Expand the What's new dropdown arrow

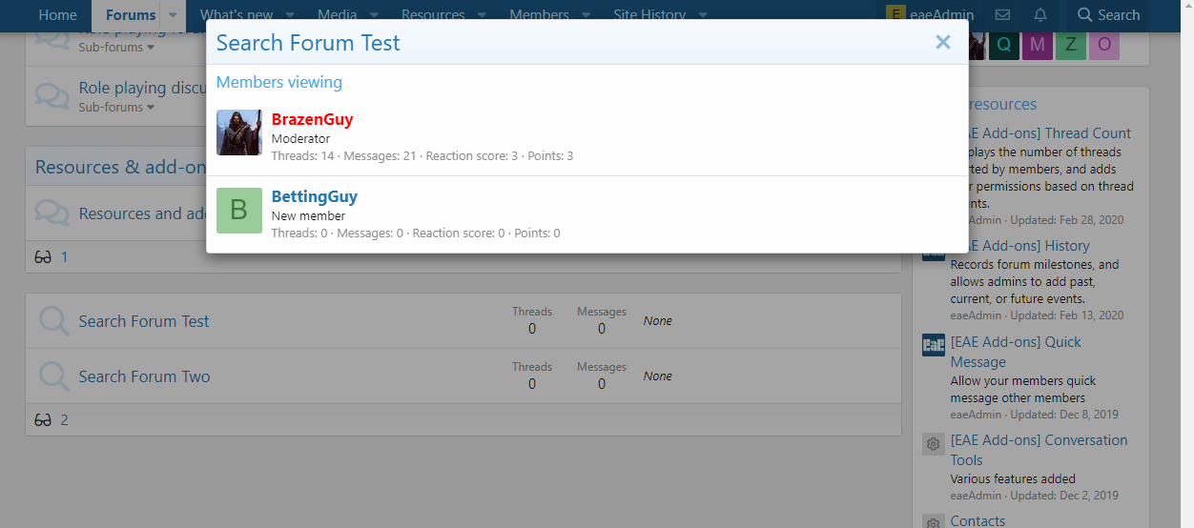(x=291, y=15)
